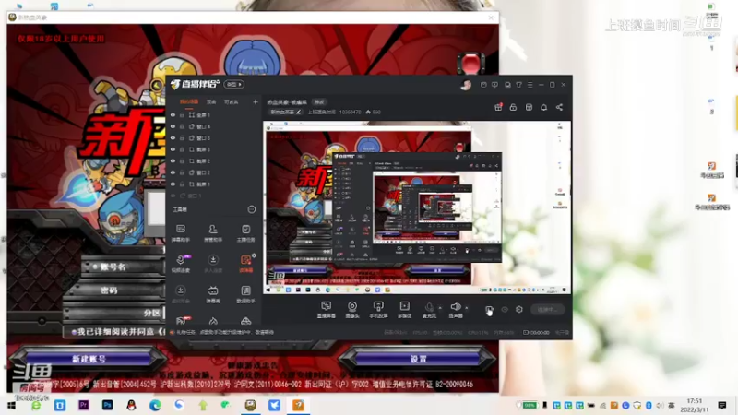Viewport: 738px width, 415px height.
Task: Open Windows notification center
Action: click(722, 405)
